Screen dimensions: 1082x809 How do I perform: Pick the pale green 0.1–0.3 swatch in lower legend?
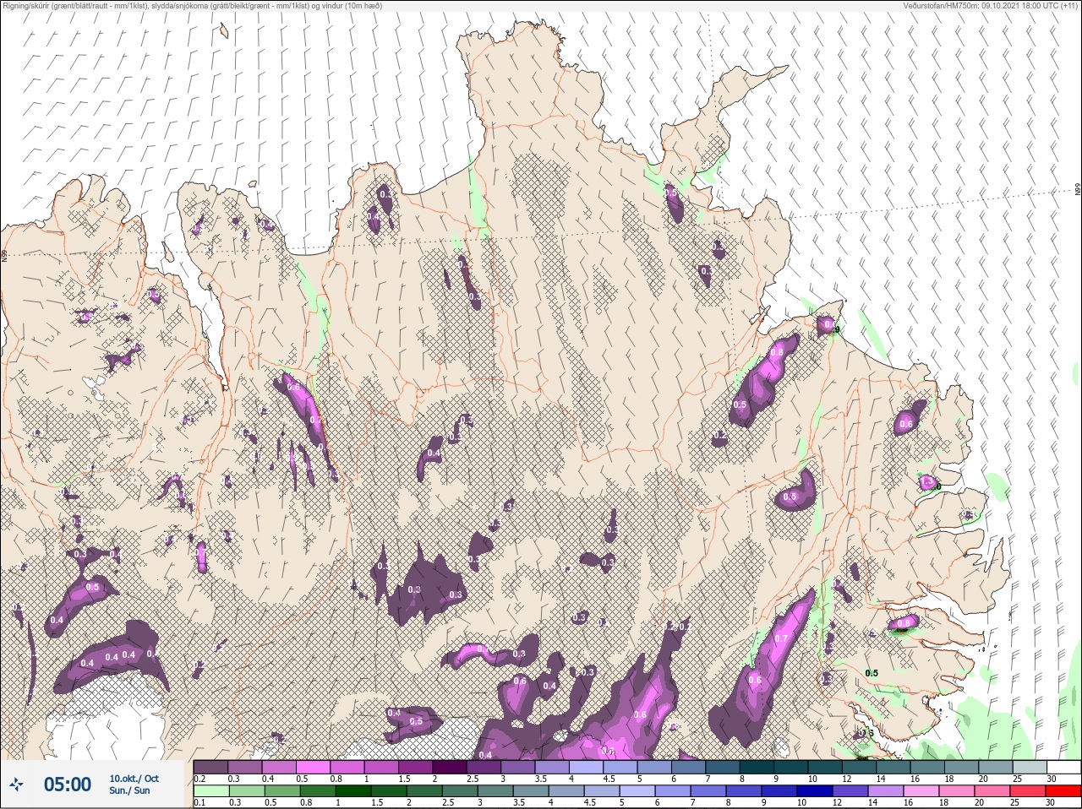211,791
